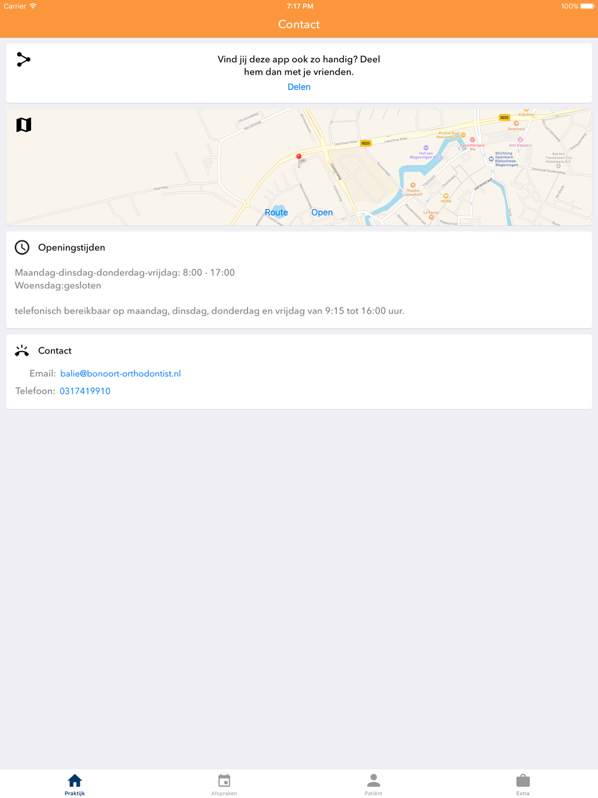598x798 pixels.
Task: Click the share icon in top card
Action: coord(23,60)
